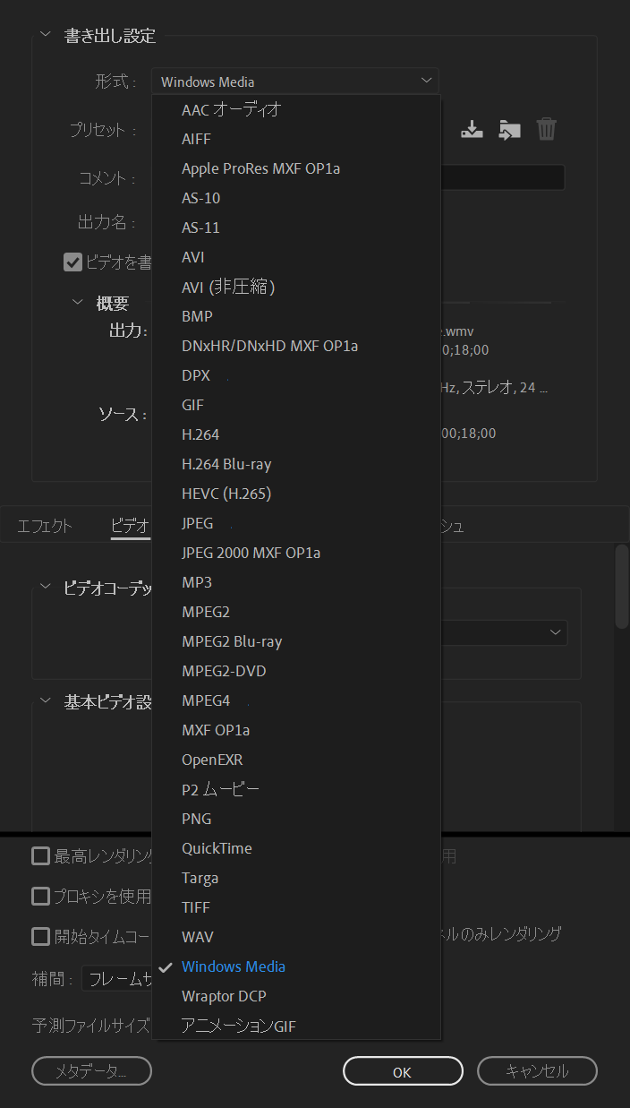Click the save preset icon
The height and width of the screenshot is (1108, 630).
pyautogui.click(x=472, y=130)
